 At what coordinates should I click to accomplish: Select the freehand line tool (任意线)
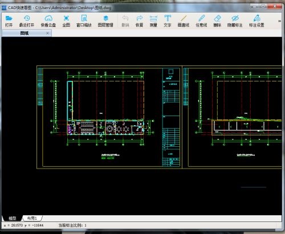point(201,21)
